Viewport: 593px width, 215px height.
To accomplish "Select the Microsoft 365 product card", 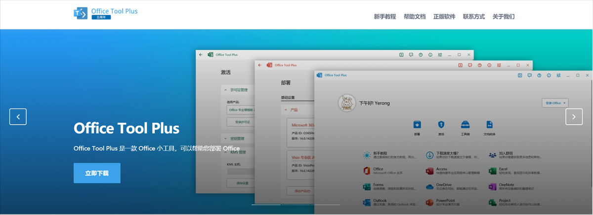I will click(300, 132).
